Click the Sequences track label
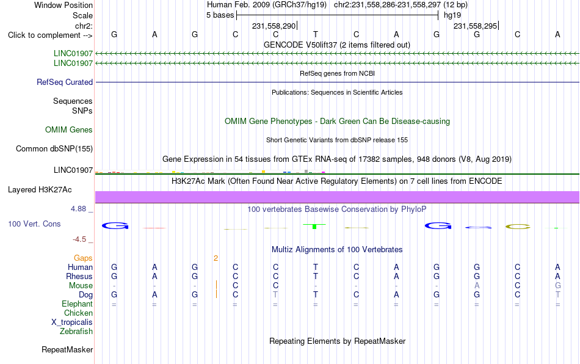The width and height of the screenshot is (580, 364). pyautogui.click(x=73, y=101)
